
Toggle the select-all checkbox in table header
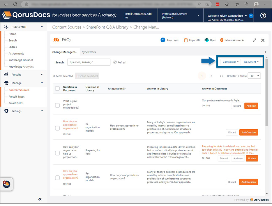[57, 89]
